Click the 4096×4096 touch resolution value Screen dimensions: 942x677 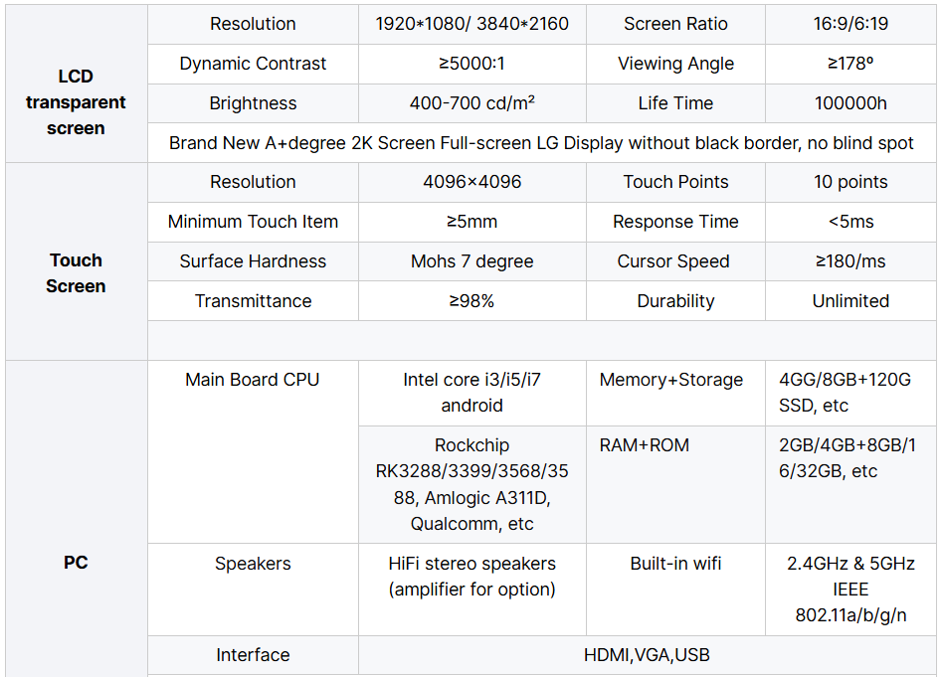[472, 182]
